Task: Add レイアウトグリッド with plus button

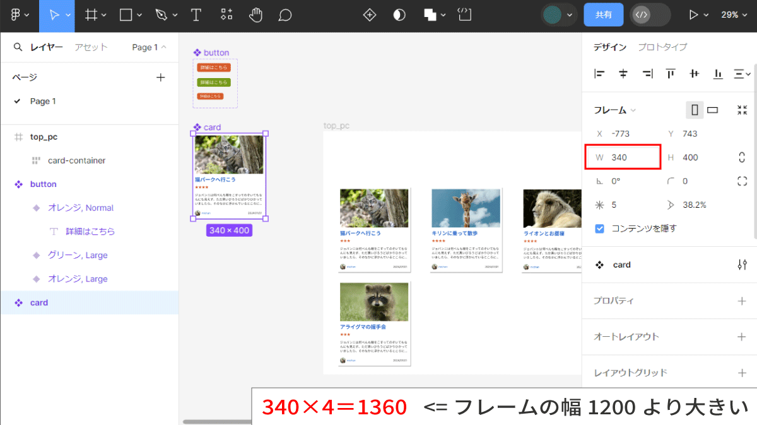Action: (742, 373)
